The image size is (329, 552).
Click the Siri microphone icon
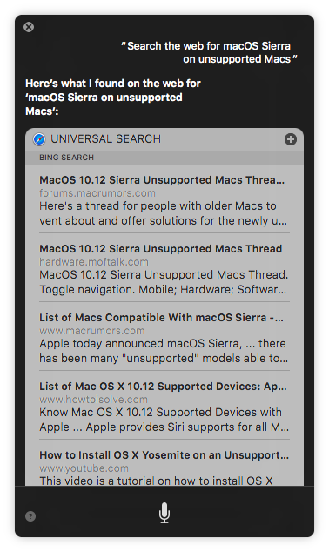tap(164, 513)
